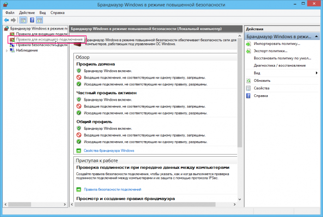Click the center pane horizontal scrollbar thumb
This screenshot has height=217, width=323.
[x=145, y=205]
